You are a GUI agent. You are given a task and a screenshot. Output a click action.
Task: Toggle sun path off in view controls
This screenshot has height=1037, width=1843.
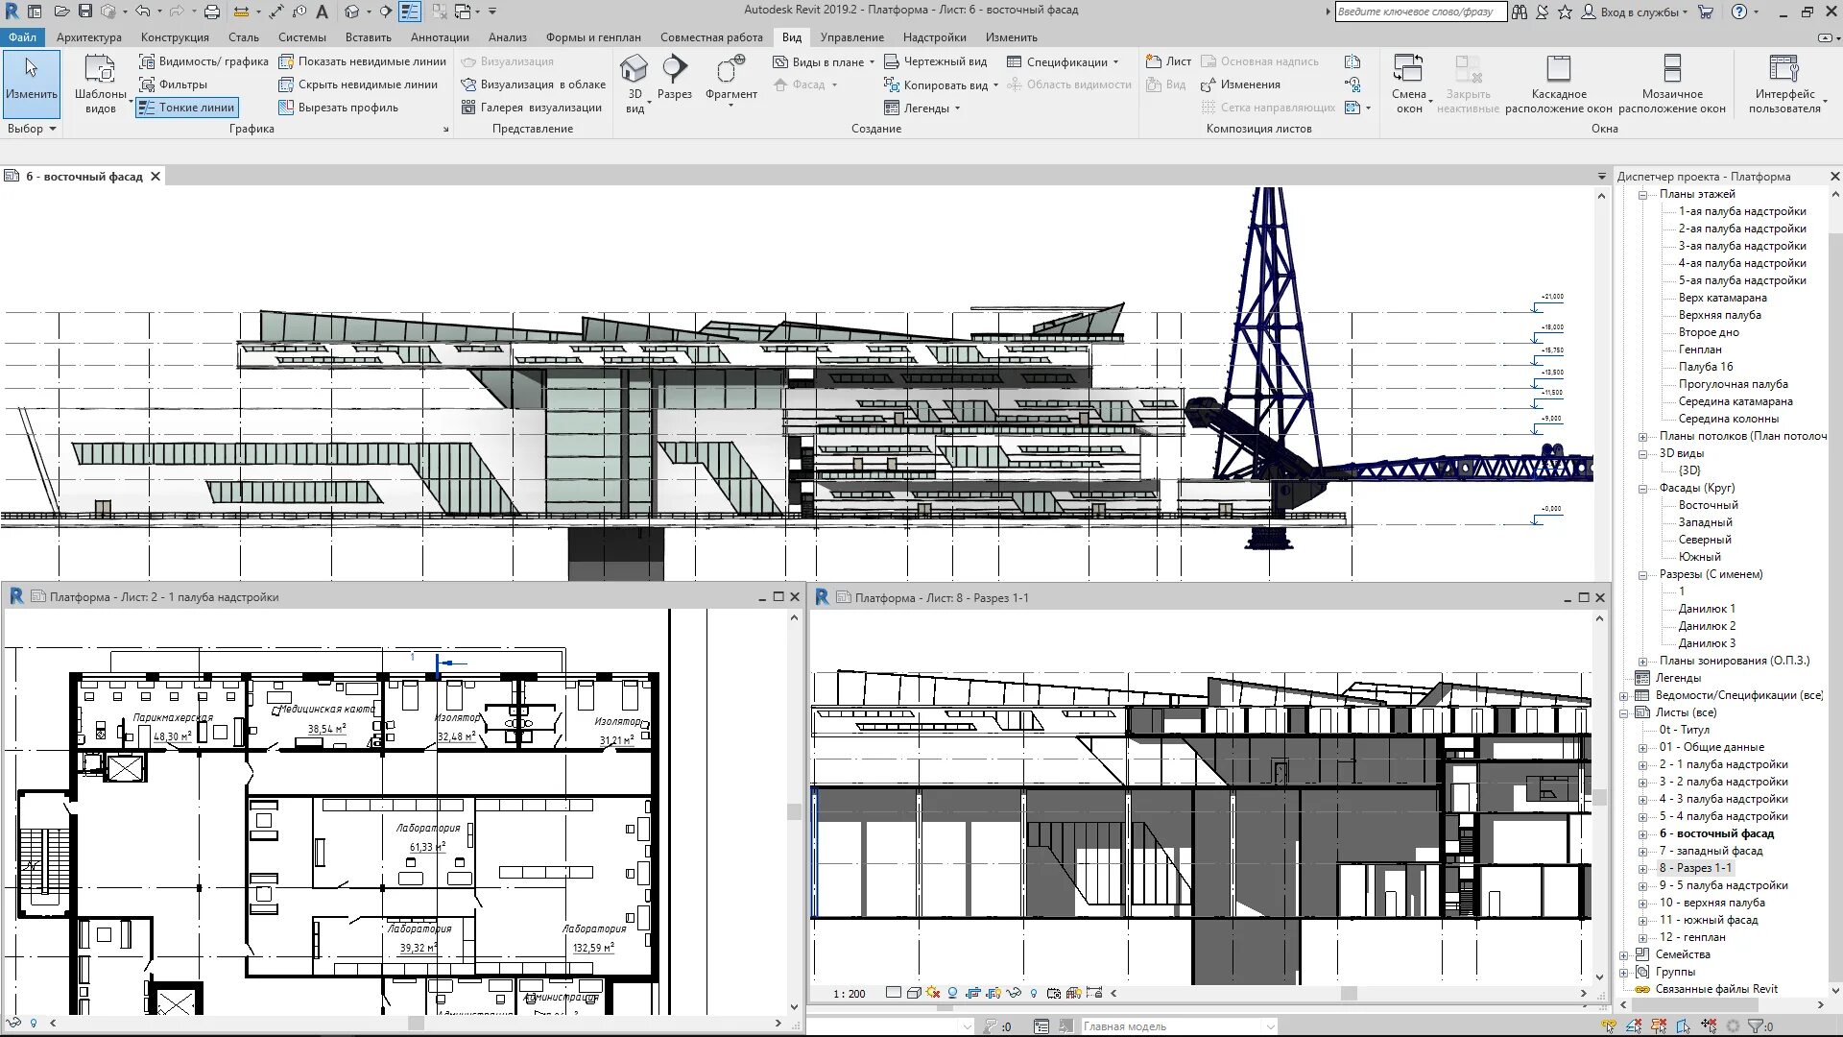(x=931, y=993)
